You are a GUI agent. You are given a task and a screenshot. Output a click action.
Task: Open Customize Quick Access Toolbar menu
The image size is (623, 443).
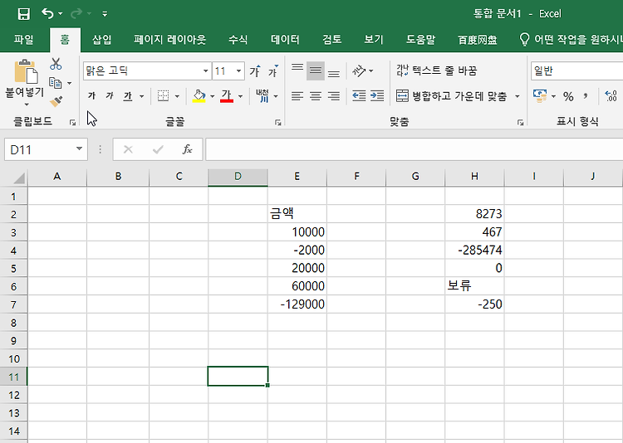(105, 14)
